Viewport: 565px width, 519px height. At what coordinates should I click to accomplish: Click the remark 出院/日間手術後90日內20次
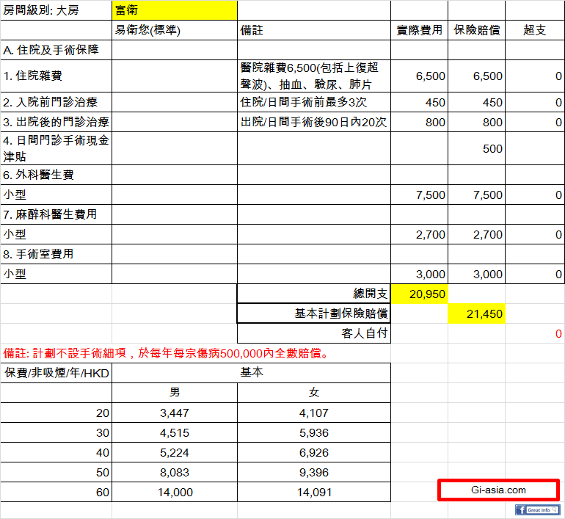pyautogui.click(x=314, y=122)
